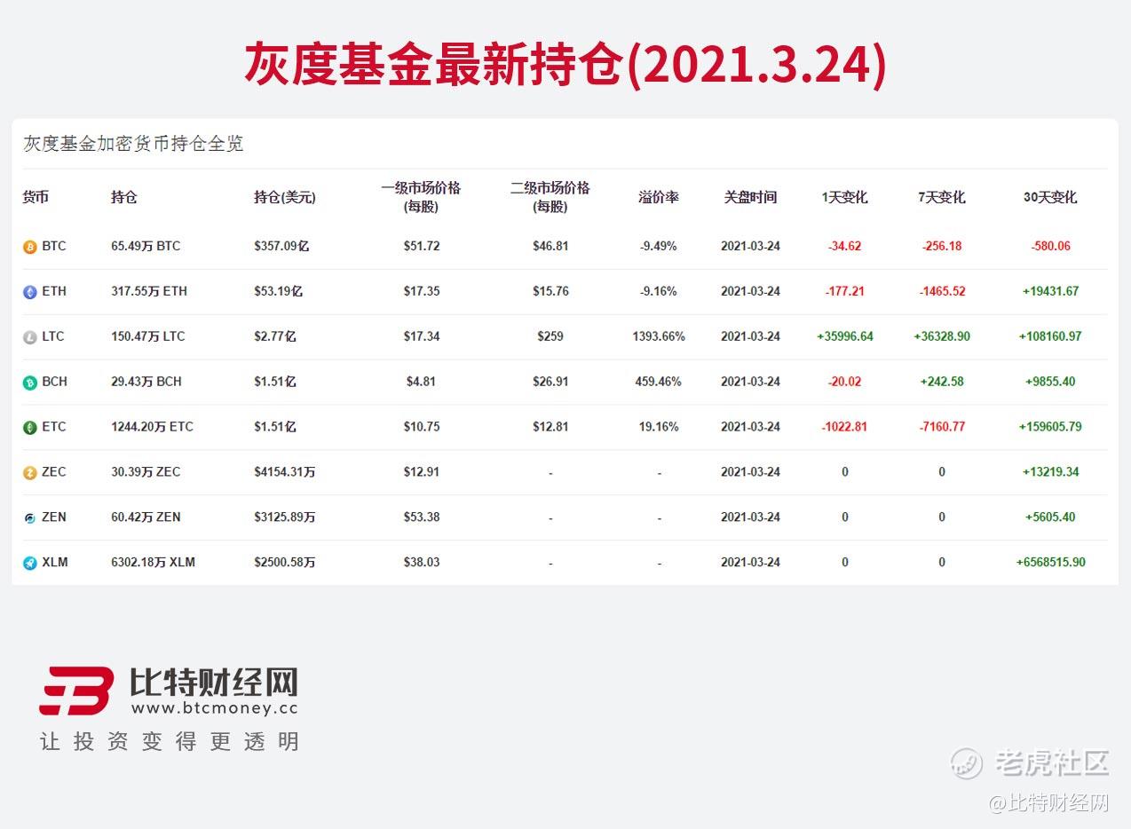
Task: Open the www.btcmoney.cc link
Action: (215, 708)
